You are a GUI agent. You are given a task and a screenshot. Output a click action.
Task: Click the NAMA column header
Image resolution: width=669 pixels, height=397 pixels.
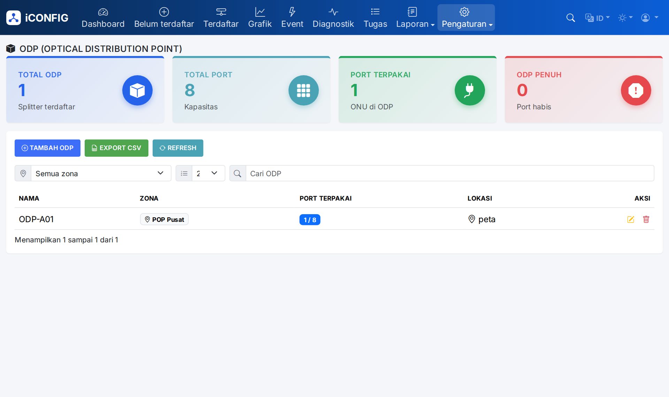29,198
